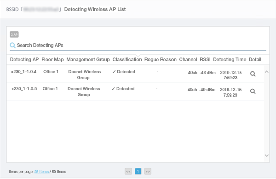Image resolution: width=276 pixels, height=179 pixels.
Task: Sort by Management Group column
Action: (88, 59)
